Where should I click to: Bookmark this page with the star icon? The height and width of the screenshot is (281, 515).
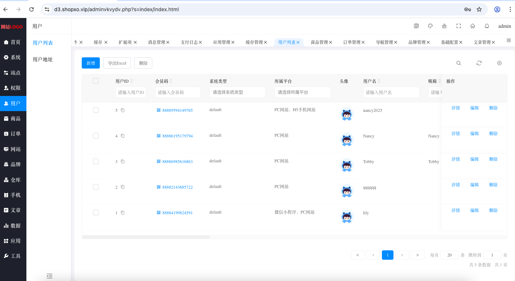tap(479, 9)
